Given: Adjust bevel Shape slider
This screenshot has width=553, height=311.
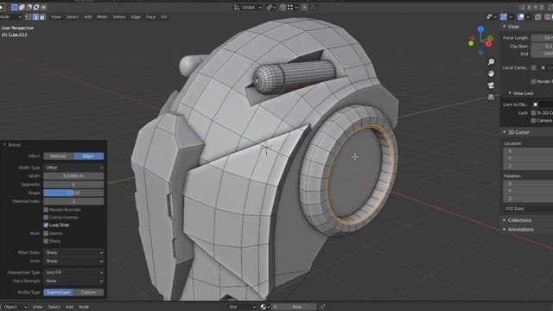Looking at the screenshot, I should click(x=73, y=193).
